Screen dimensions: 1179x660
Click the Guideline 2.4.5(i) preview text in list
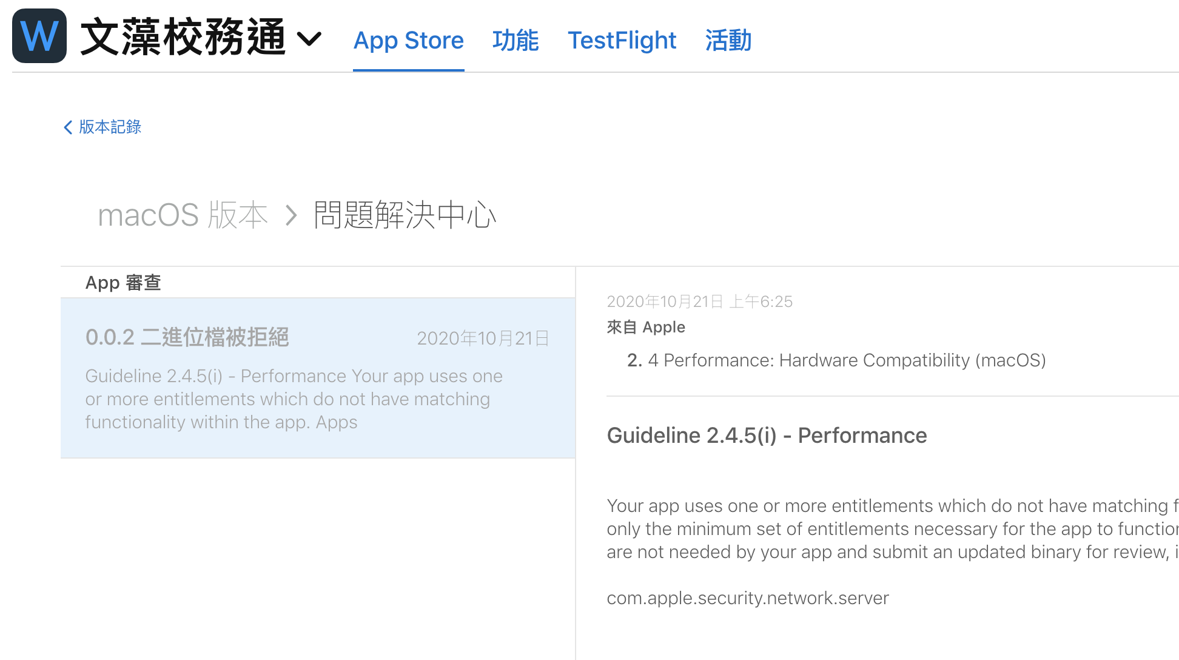tap(294, 399)
